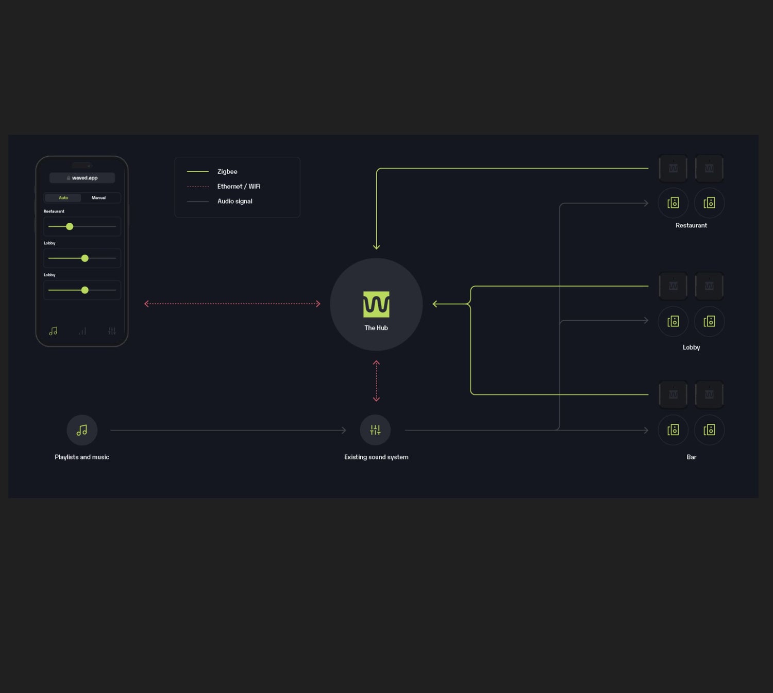The width and height of the screenshot is (773, 693).
Task: Click the Playlists and music text label
Action: pyautogui.click(x=82, y=457)
